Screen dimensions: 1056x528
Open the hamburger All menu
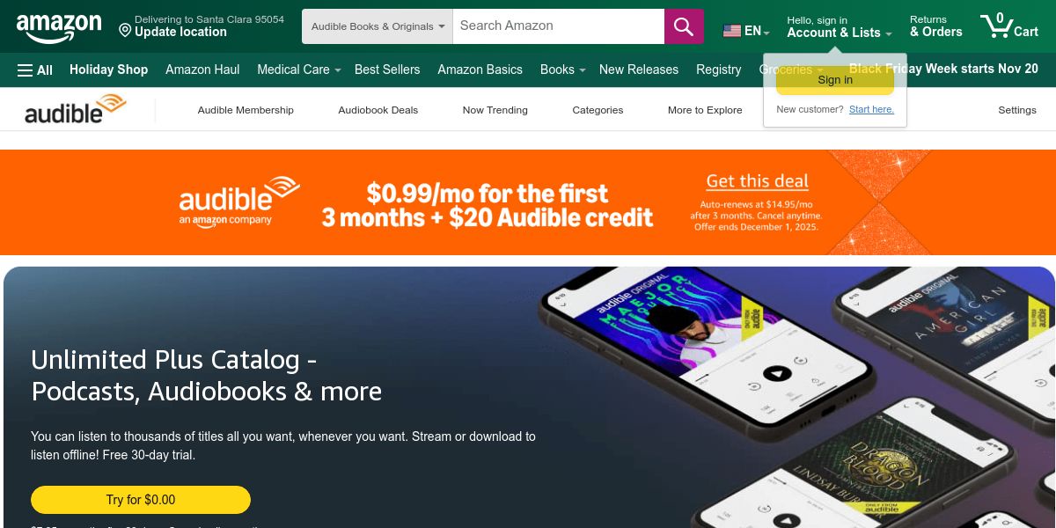[35, 70]
